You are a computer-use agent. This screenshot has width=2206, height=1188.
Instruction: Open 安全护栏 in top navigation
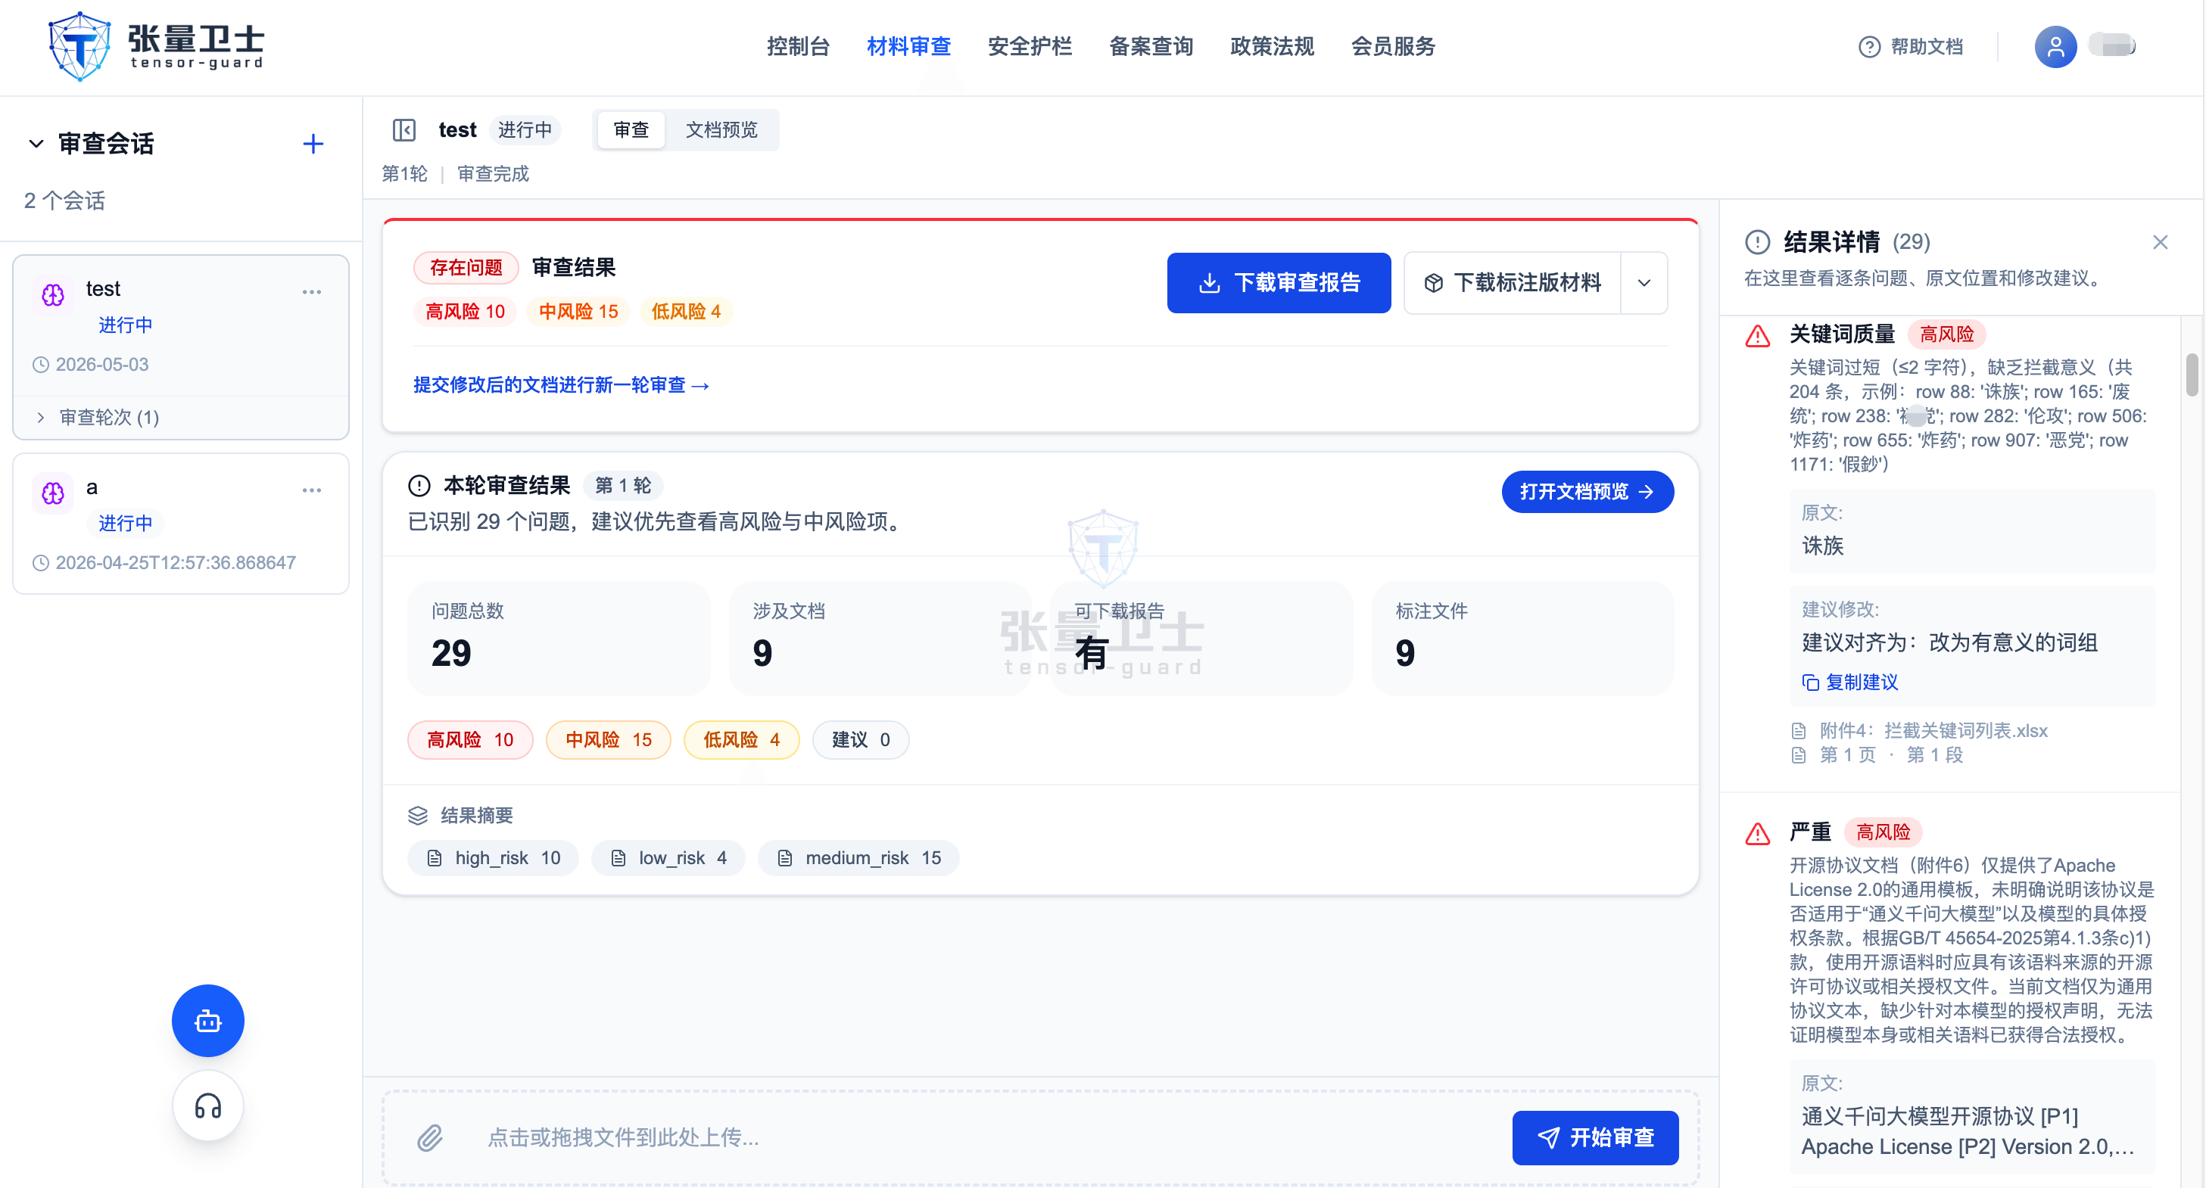point(1030,47)
